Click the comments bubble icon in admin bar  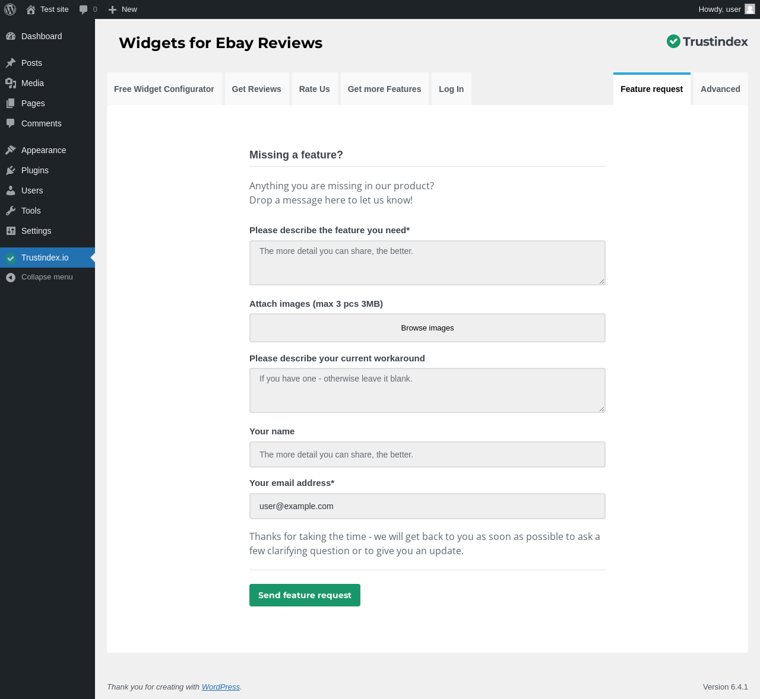pyautogui.click(x=84, y=9)
